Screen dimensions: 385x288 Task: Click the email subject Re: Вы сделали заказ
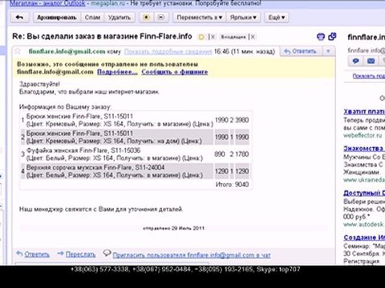102,36
